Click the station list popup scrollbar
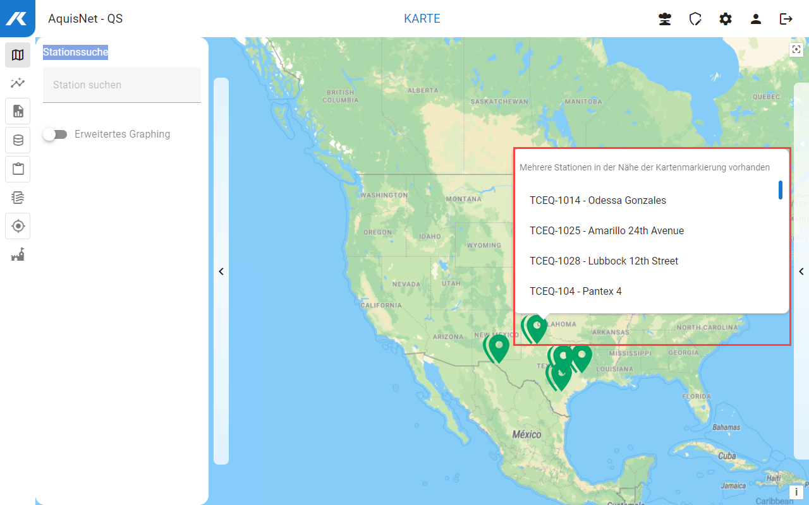809x505 pixels. [781, 190]
